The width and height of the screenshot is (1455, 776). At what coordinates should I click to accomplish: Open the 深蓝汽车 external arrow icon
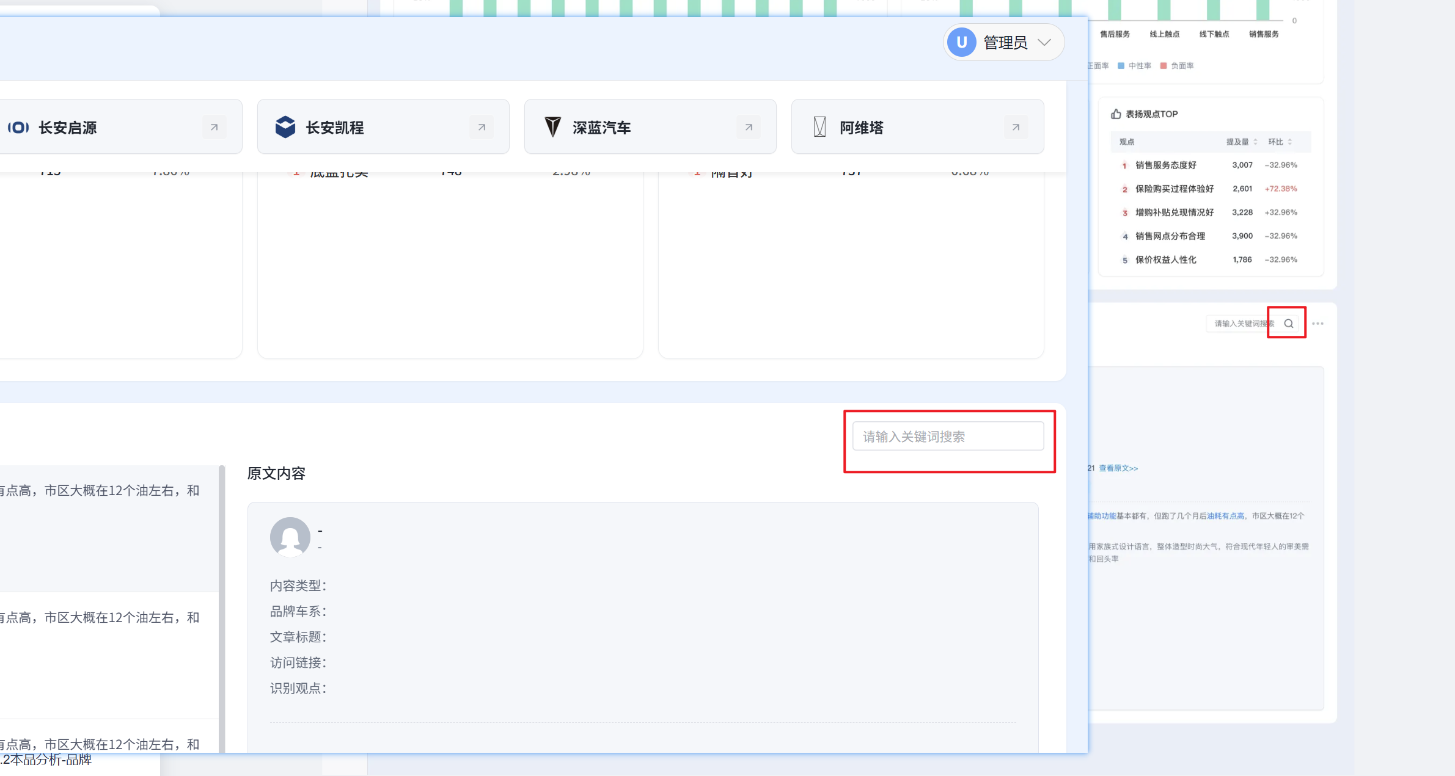point(749,128)
